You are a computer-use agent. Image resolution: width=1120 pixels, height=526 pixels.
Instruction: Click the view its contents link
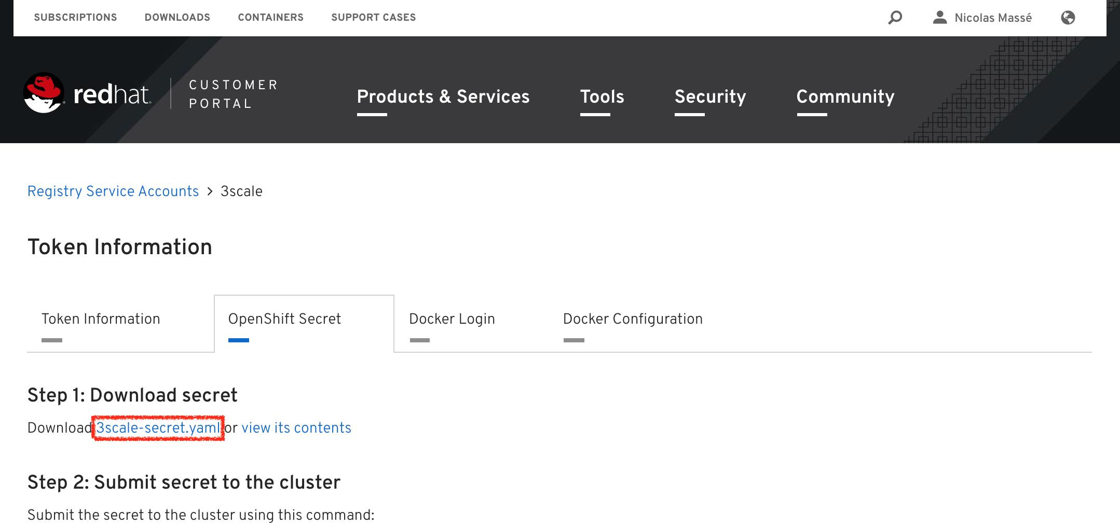click(x=296, y=428)
